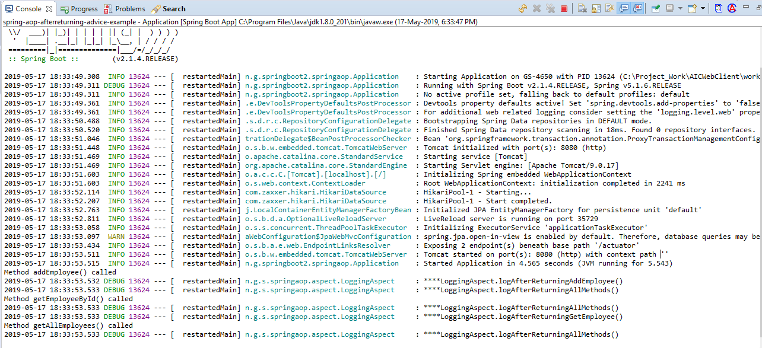762x348 pixels.
Task: Click 'Starting Servlet engine: [Apache Tomcat/9.0.17]' line
Action: (521, 165)
